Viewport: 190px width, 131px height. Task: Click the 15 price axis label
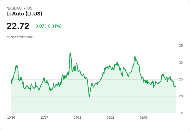click(x=181, y=113)
